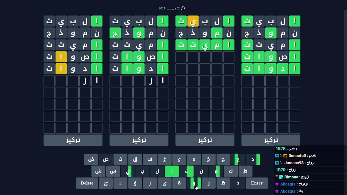Image resolution: width=347 pixels, height=195 pixels.
Task: Tap the ؤ key on the keyboard
Action: coord(135,183)
